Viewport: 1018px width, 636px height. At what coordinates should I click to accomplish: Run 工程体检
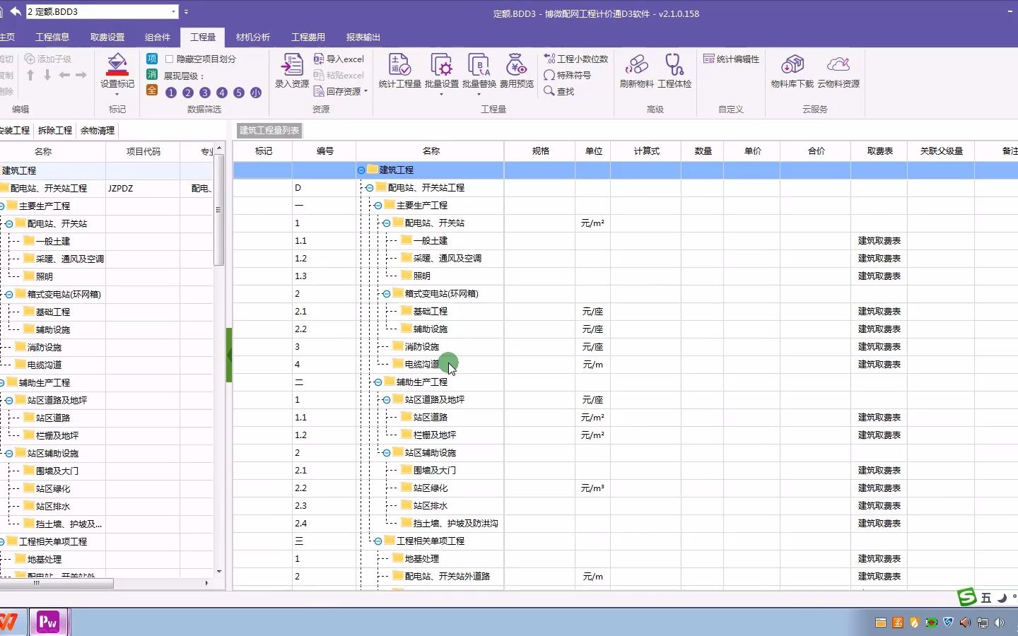tap(674, 71)
